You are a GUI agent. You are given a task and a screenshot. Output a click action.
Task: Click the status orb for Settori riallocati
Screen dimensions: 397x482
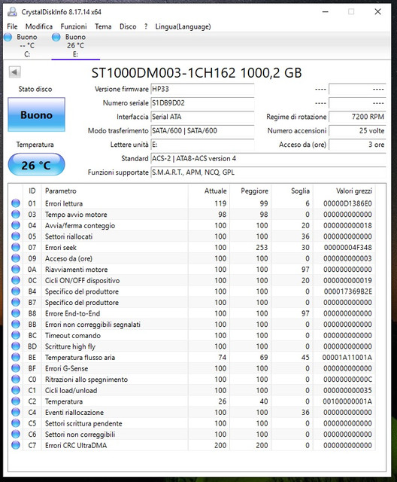16,236
